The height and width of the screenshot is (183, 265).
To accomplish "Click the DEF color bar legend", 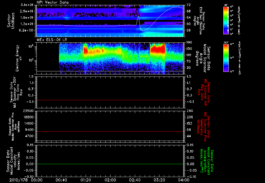I will 226,58.
